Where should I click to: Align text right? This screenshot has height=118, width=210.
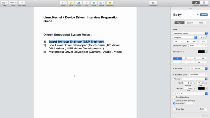195,58
